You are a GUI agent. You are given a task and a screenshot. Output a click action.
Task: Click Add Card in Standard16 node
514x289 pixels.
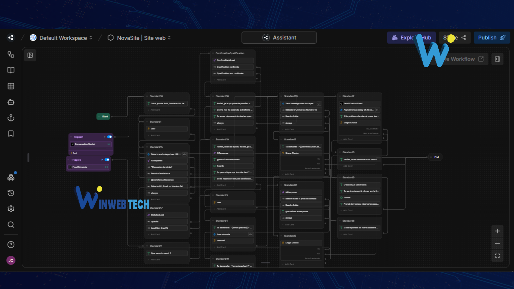pos(155,110)
